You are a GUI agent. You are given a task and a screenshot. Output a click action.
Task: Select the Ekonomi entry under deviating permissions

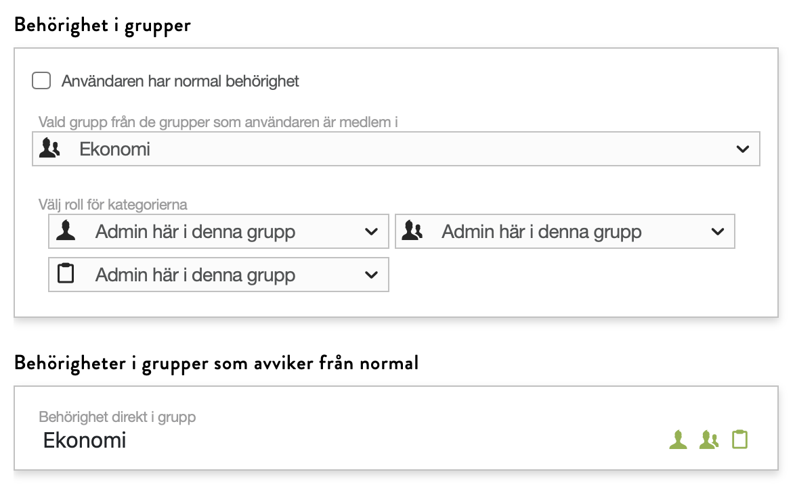click(85, 440)
